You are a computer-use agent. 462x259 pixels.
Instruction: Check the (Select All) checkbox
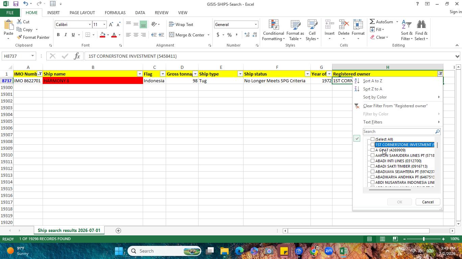coord(372,139)
